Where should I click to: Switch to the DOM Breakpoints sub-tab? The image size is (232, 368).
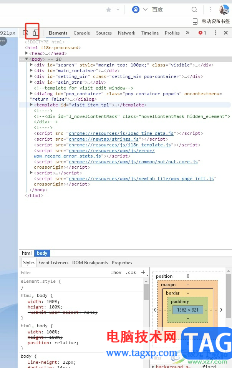[90, 263]
